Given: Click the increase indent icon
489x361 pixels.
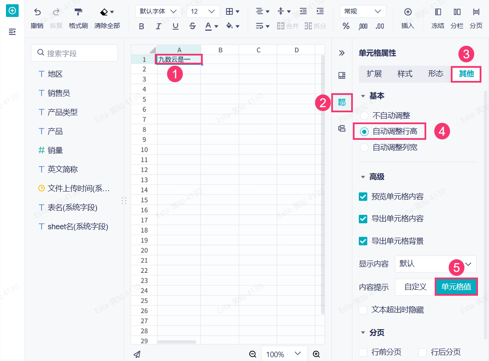Looking at the screenshot, I should [x=320, y=11].
